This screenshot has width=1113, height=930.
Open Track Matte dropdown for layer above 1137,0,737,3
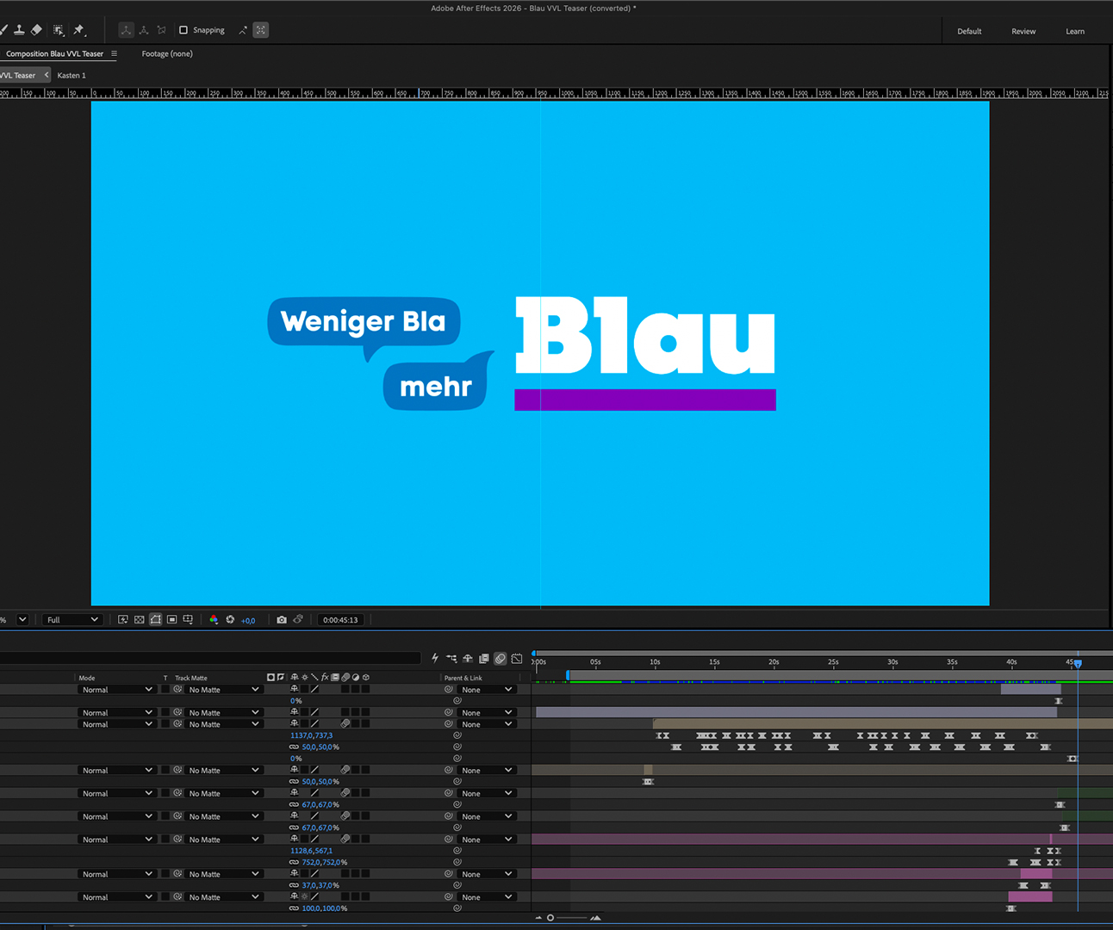(x=223, y=724)
